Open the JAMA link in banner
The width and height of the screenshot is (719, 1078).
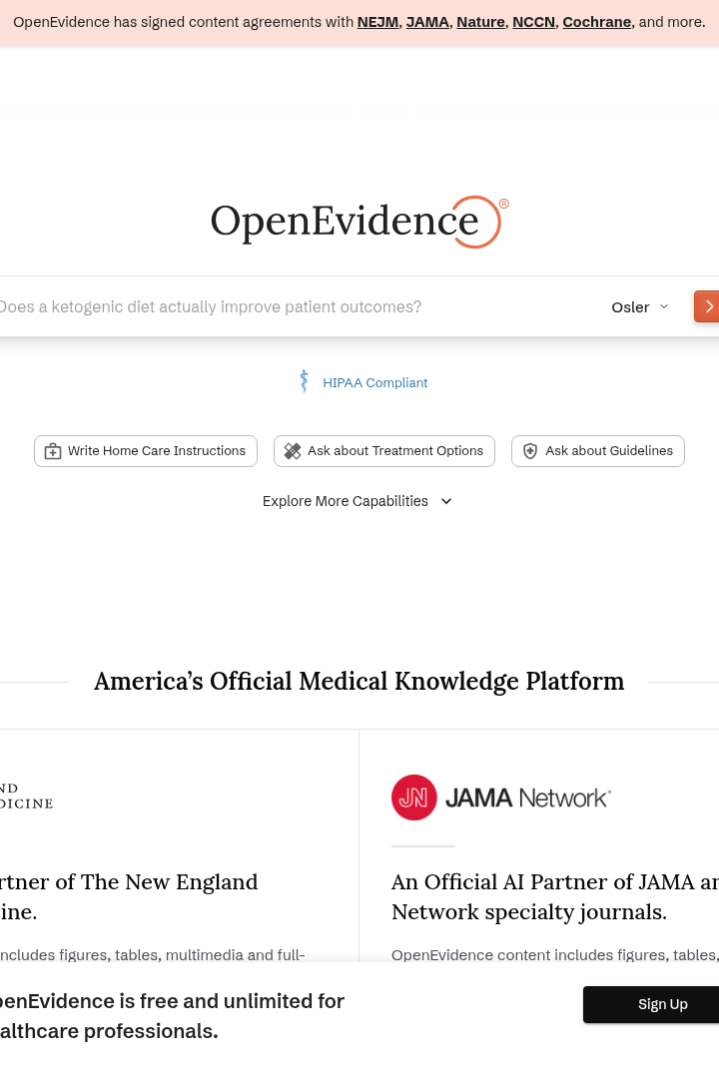coord(427,22)
